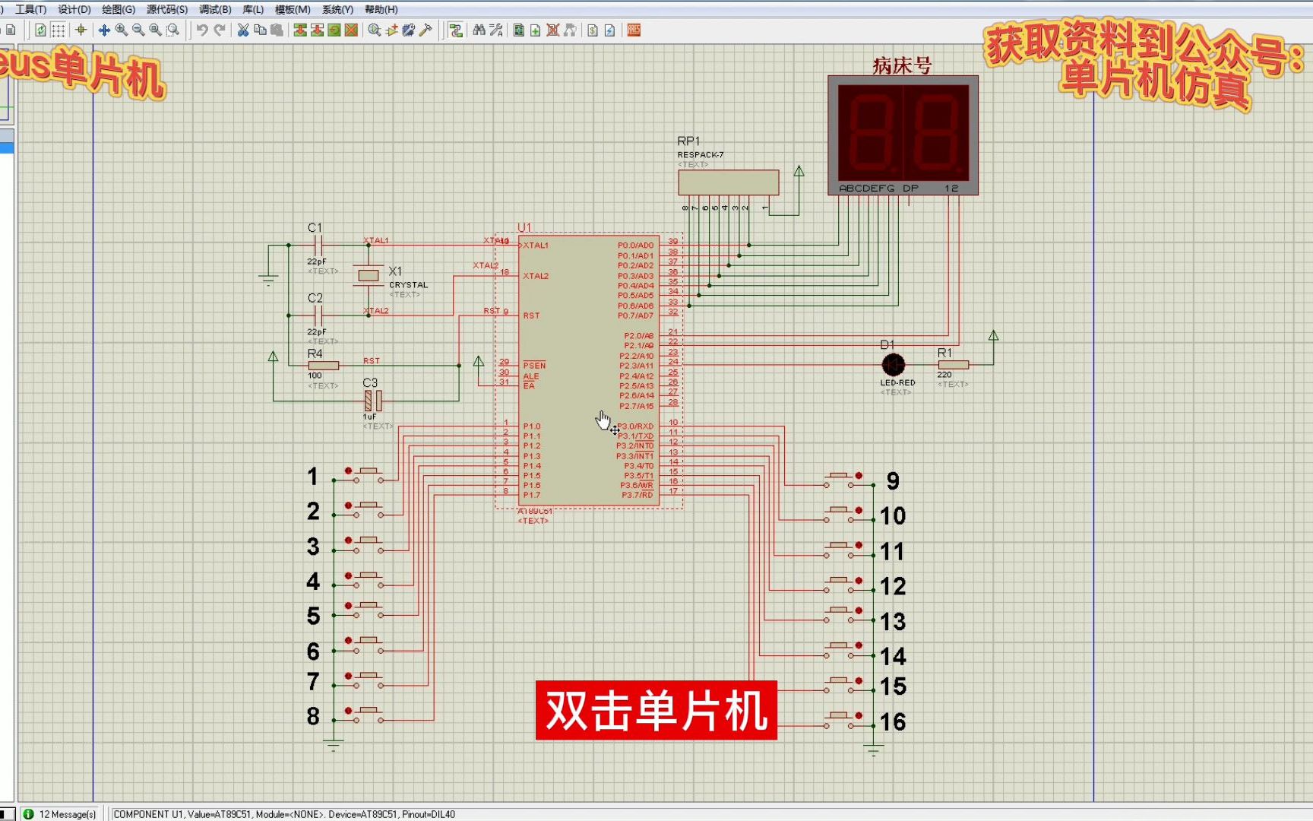Click the decompose hammer icon

click(x=426, y=30)
